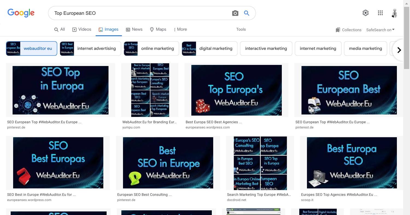Click the Google logo to return home
This screenshot has width=410, height=215.
[21, 13]
